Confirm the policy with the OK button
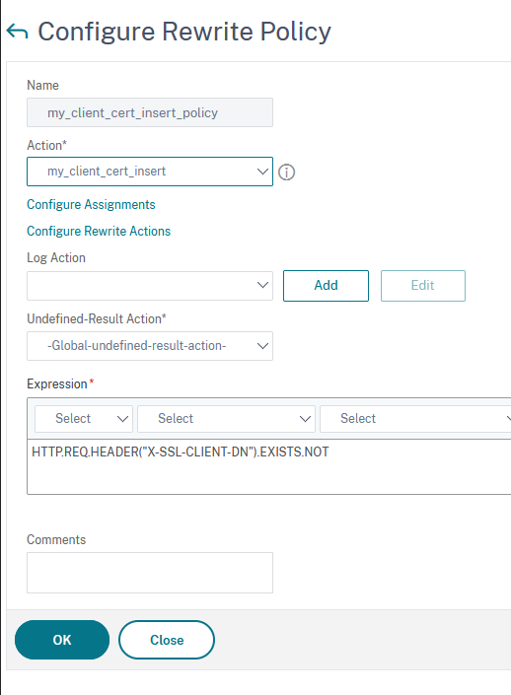This screenshot has height=695, width=511. coord(62,640)
